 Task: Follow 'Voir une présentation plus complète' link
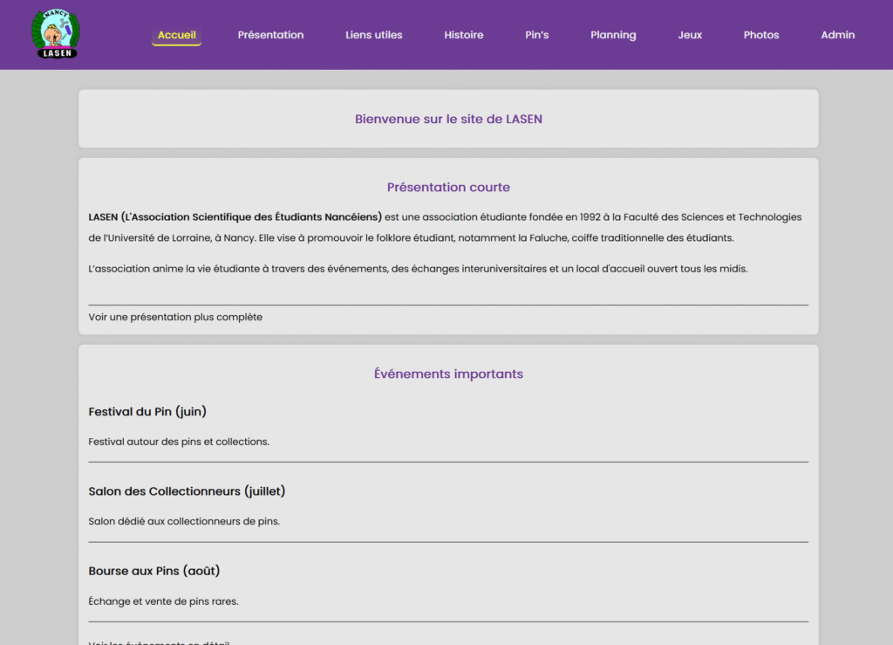pyautogui.click(x=175, y=317)
